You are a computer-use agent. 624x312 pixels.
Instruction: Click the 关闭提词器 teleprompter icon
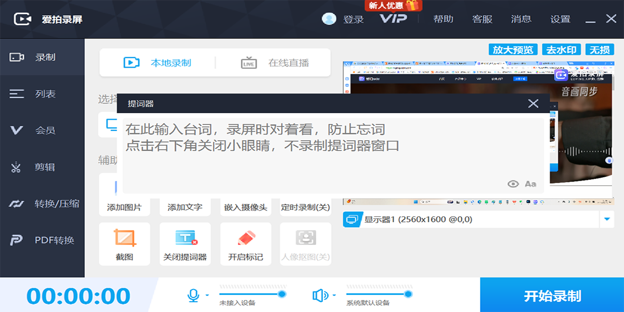[185, 238]
